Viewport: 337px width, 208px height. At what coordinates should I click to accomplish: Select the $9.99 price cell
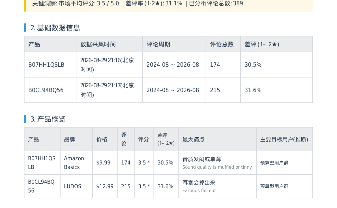pos(105,163)
